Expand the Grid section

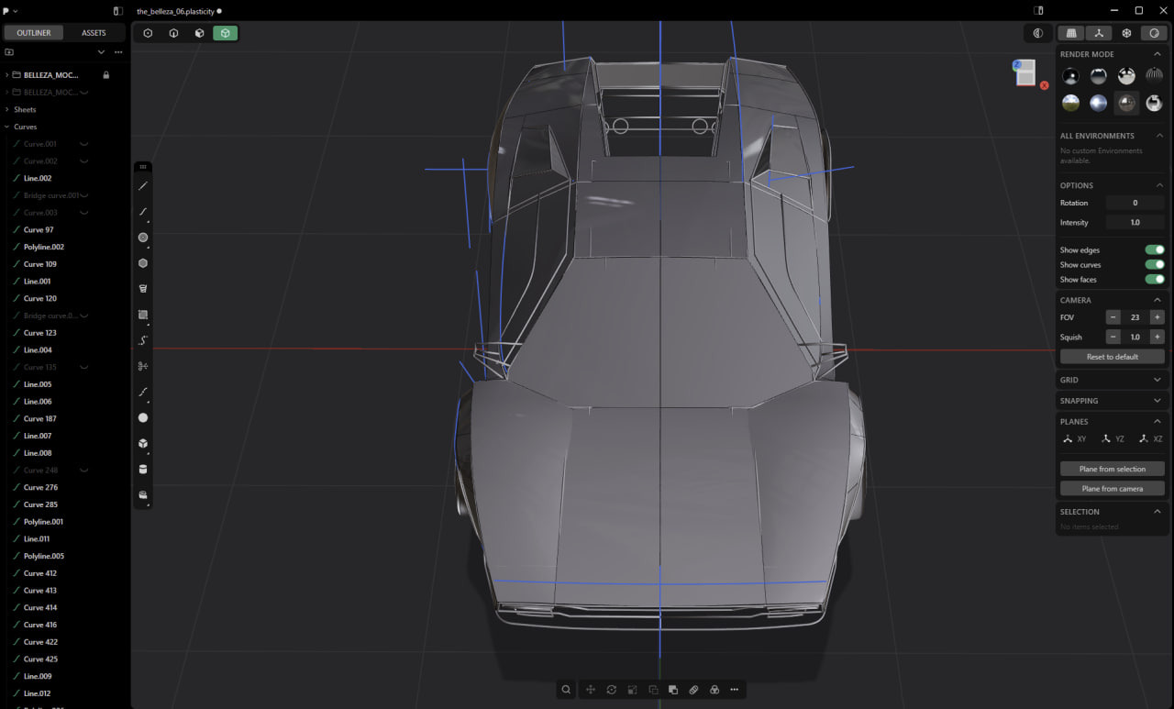[x=1112, y=380]
